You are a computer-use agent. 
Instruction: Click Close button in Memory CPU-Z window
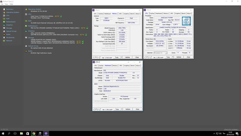tap(137, 57)
